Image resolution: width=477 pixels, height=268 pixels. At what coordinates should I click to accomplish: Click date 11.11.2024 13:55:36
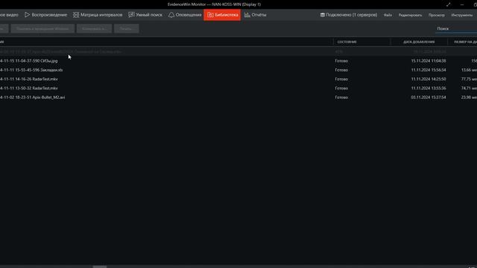click(x=429, y=88)
